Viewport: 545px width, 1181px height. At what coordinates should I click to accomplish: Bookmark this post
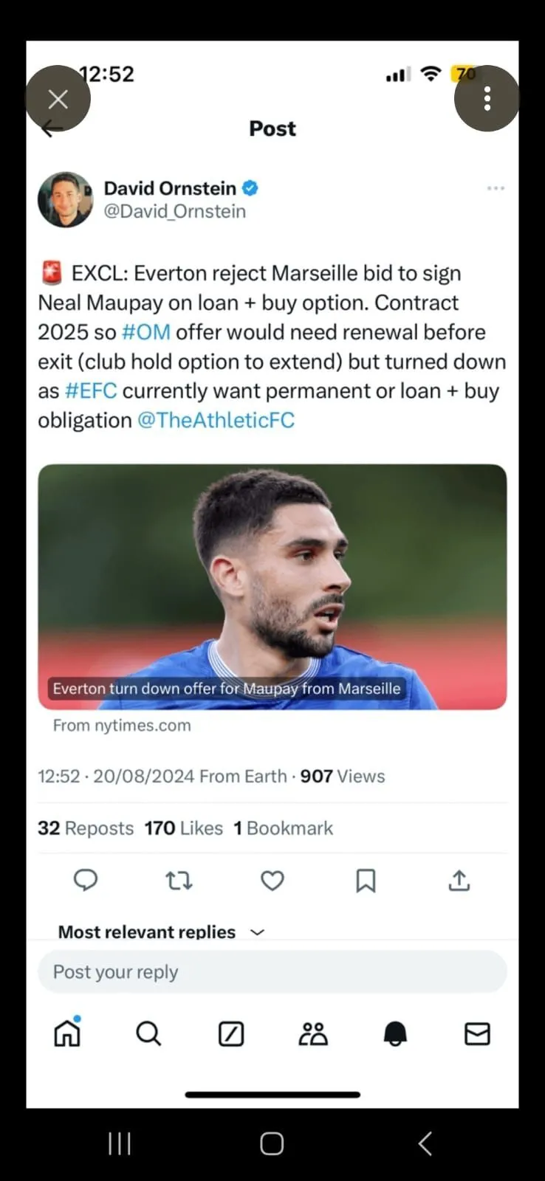(x=366, y=880)
